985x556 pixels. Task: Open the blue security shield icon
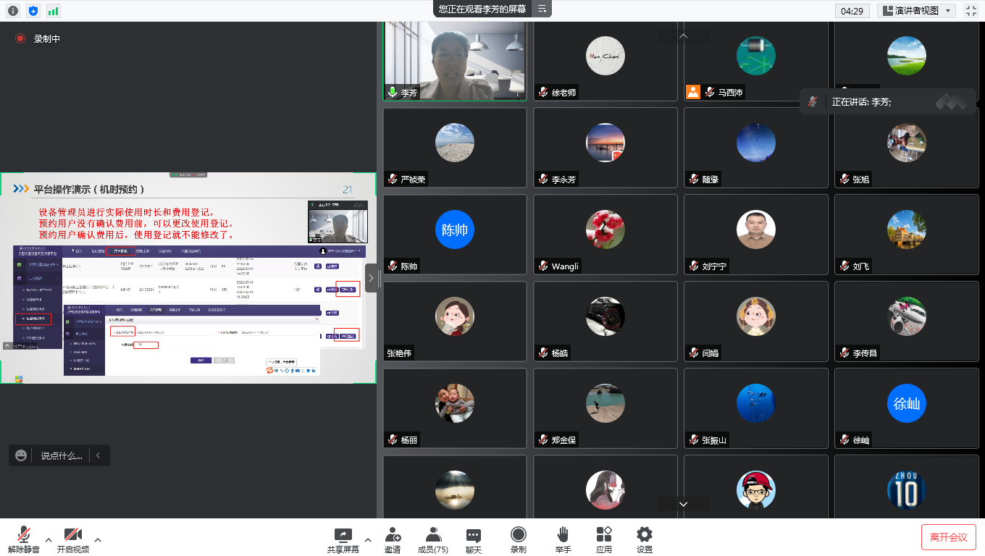coord(33,11)
